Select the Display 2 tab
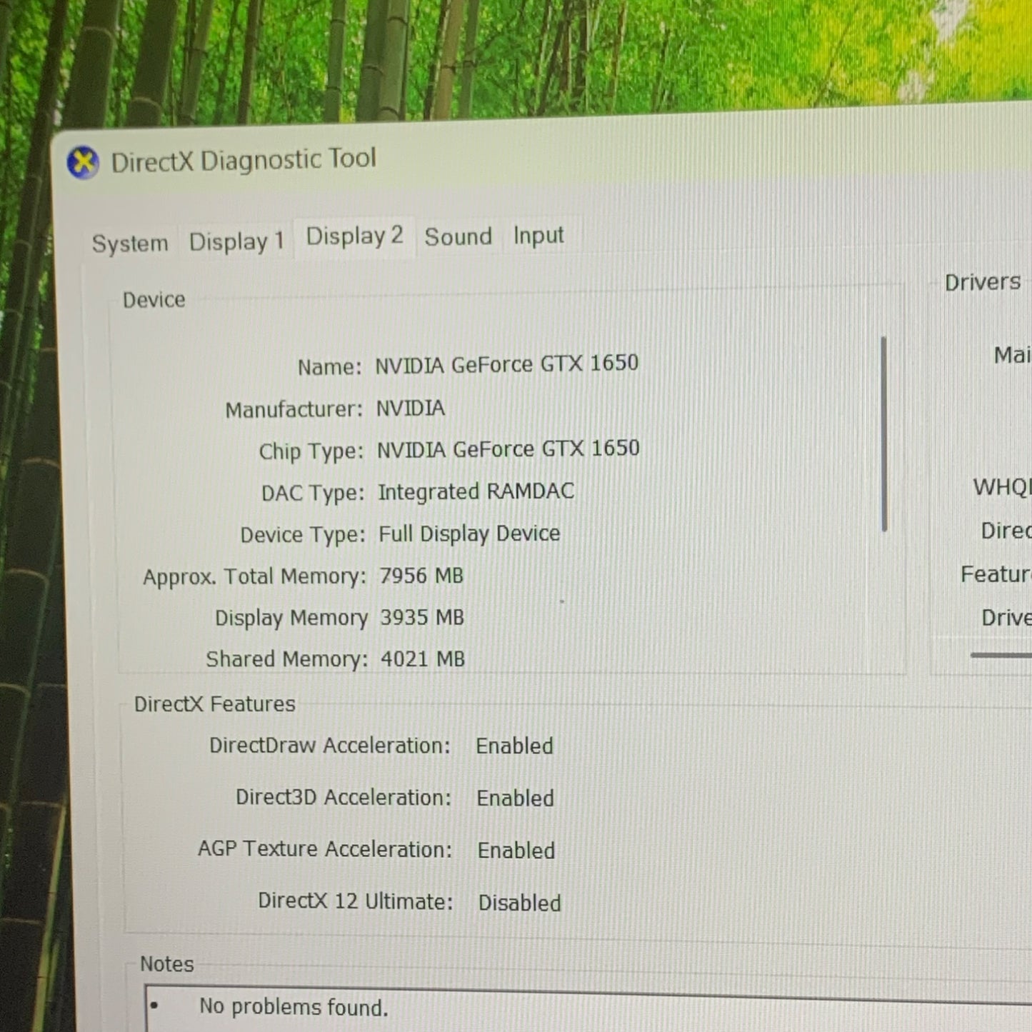1032x1032 pixels. (x=354, y=236)
